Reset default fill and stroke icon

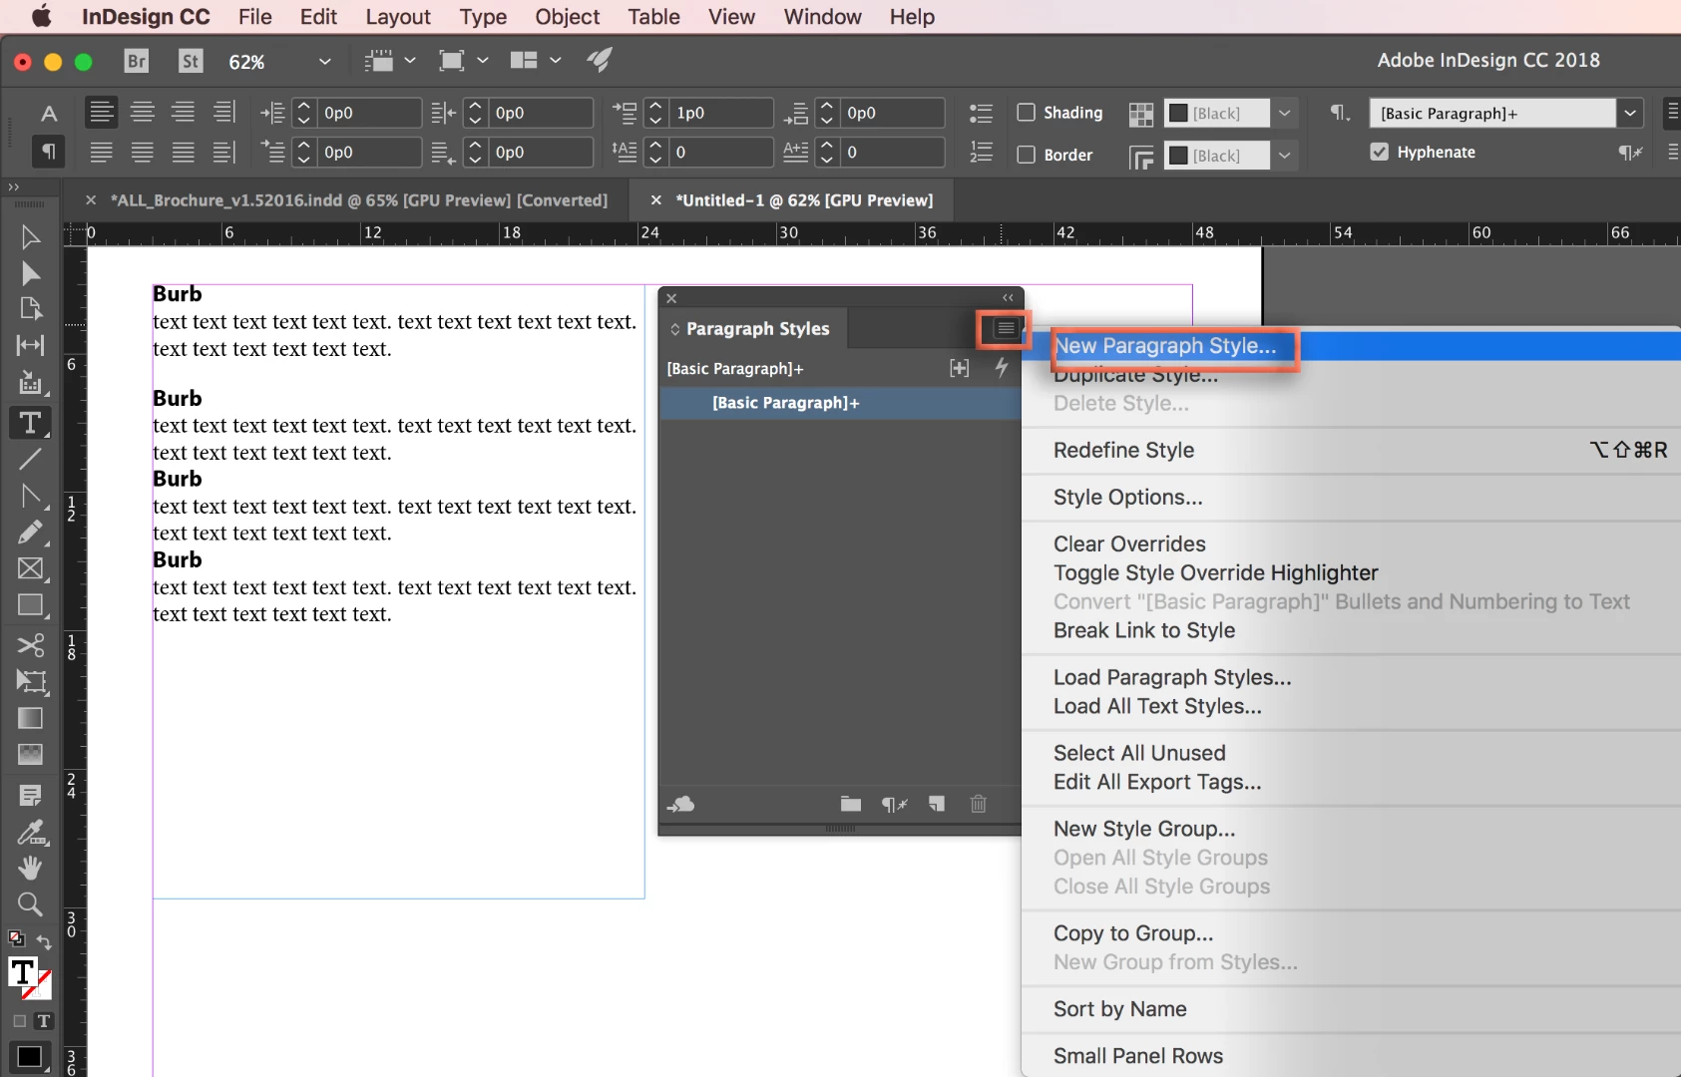coord(16,938)
